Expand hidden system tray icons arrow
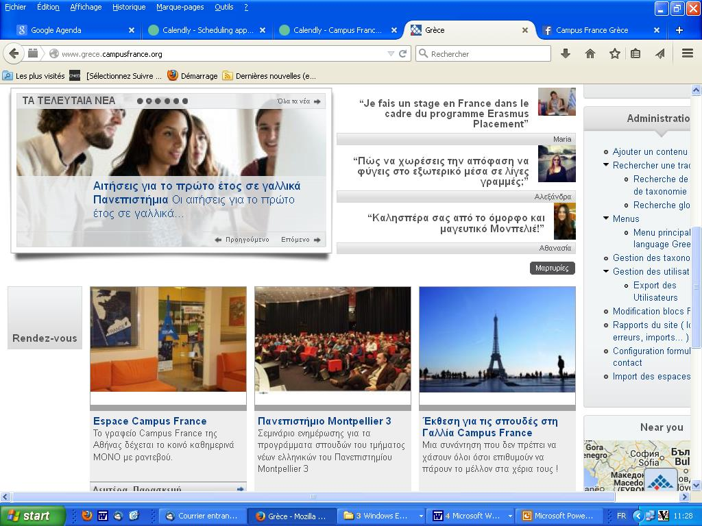 (638, 516)
